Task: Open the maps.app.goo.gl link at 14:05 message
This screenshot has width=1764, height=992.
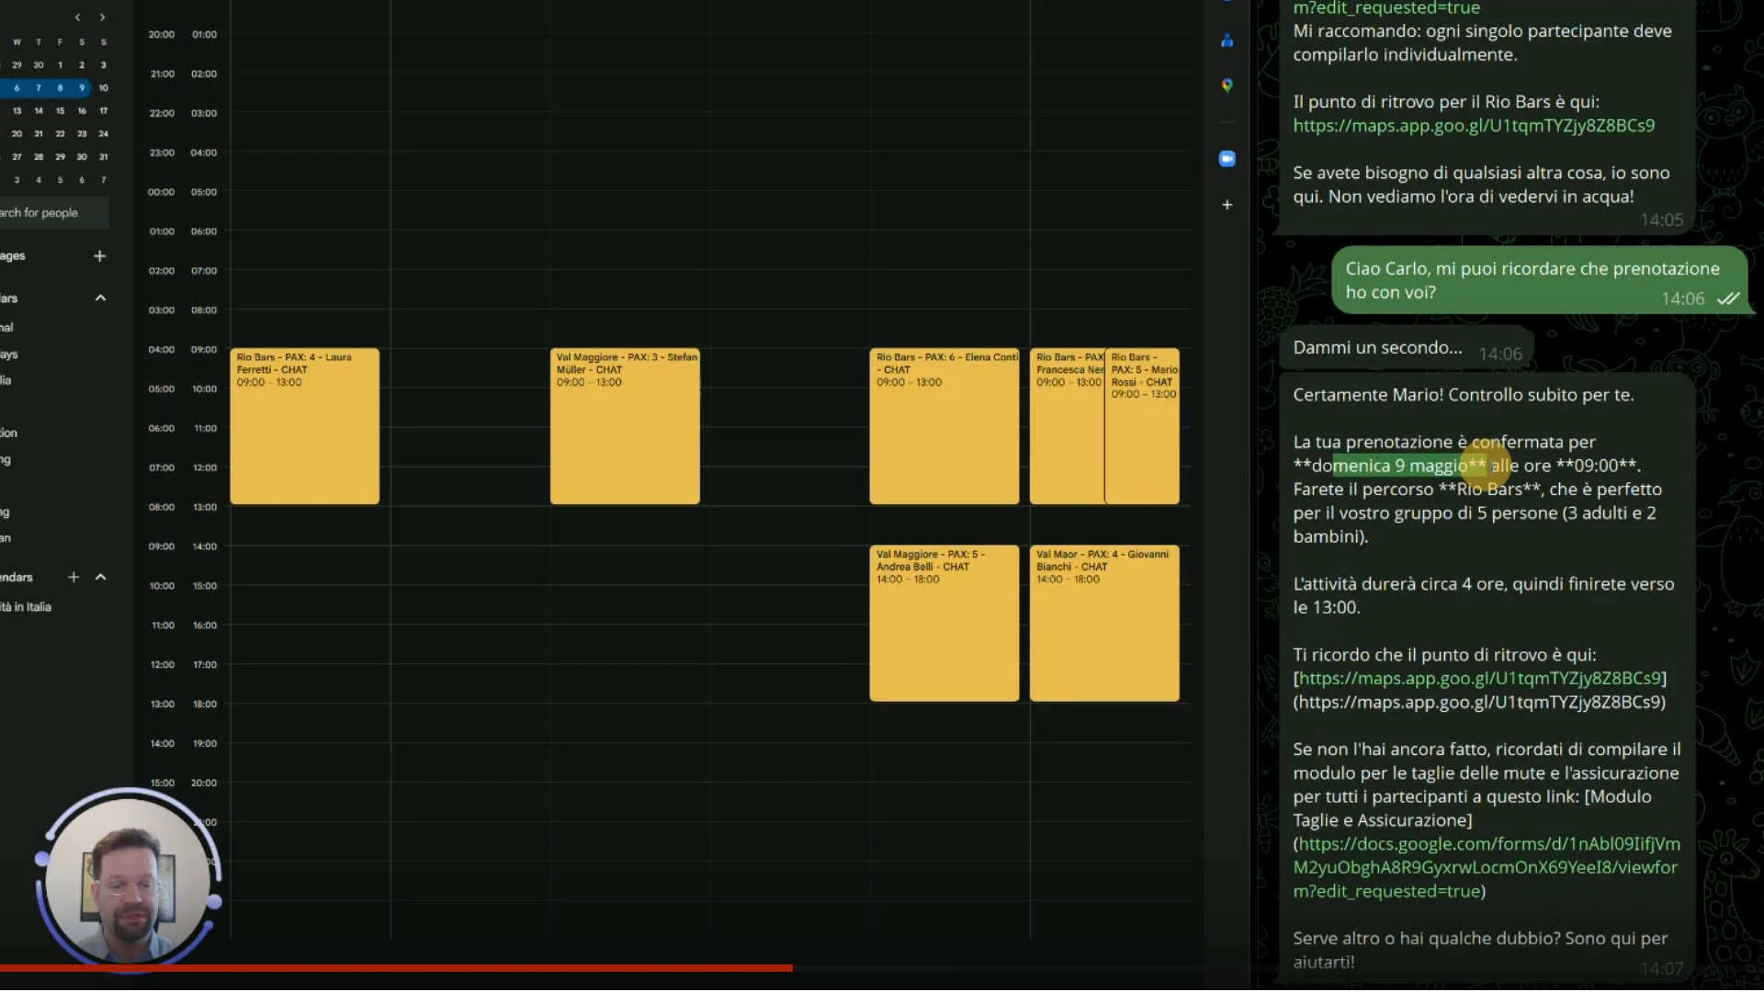Action: point(1473,126)
